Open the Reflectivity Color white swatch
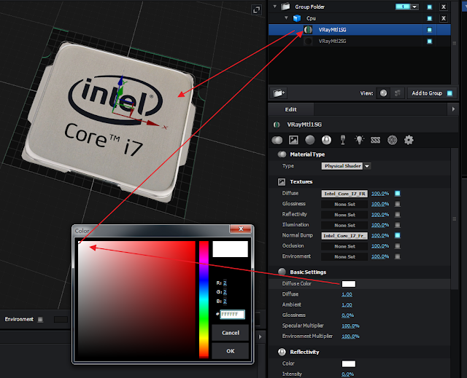 pos(349,363)
